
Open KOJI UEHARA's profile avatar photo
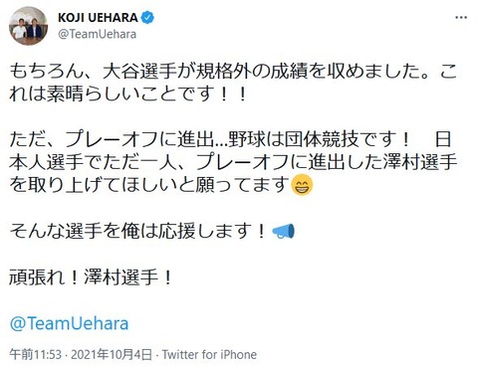pyautogui.click(x=28, y=26)
